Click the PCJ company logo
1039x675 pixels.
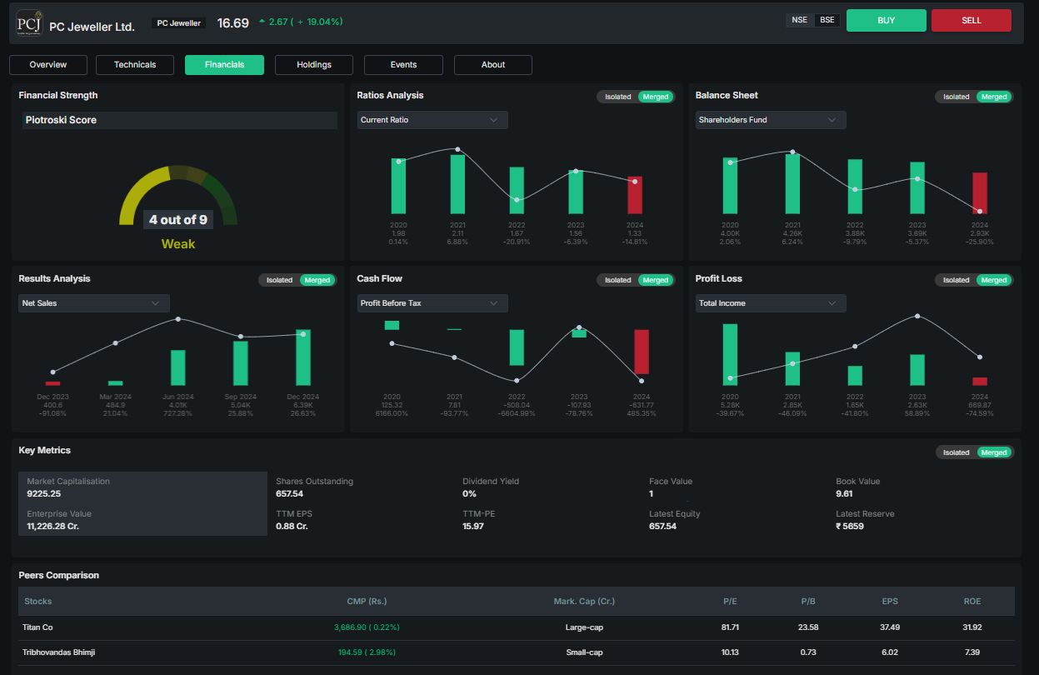[x=29, y=22]
